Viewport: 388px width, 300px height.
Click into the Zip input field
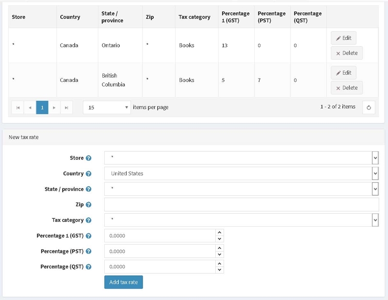point(241,205)
